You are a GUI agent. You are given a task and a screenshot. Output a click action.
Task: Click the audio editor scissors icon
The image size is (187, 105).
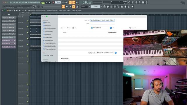[x=133, y=2]
